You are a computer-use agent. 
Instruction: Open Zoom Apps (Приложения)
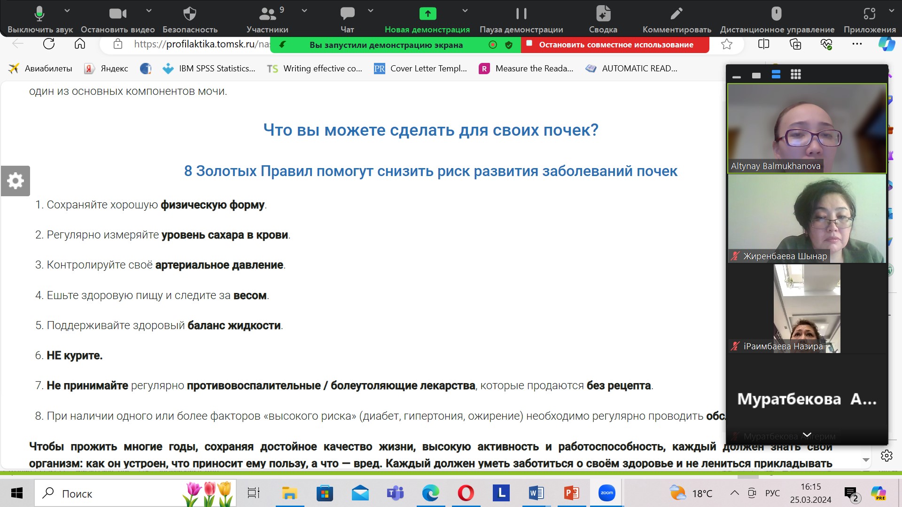(870, 19)
